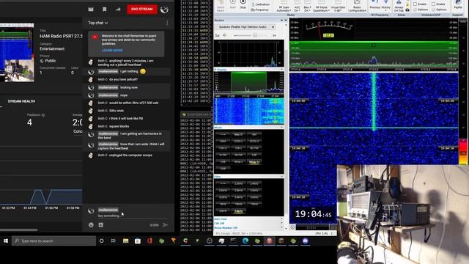Mute the speaker in the Receive panel
Image resolution: width=469 pixels, height=264 pixels.
click(225, 35)
